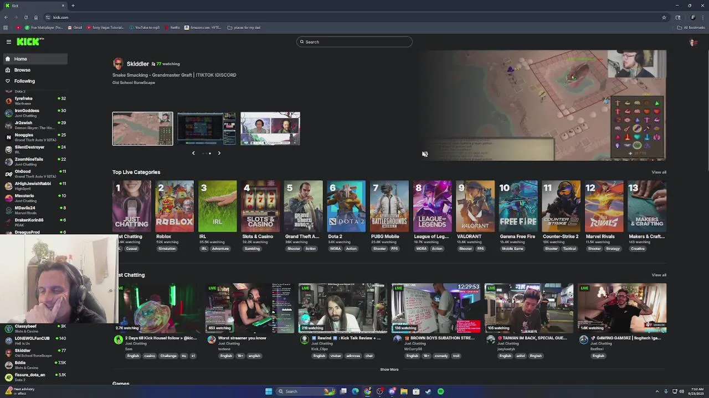Click Simulation tag under Roblox
The height and width of the screenshot is (398, 709).
167,249
